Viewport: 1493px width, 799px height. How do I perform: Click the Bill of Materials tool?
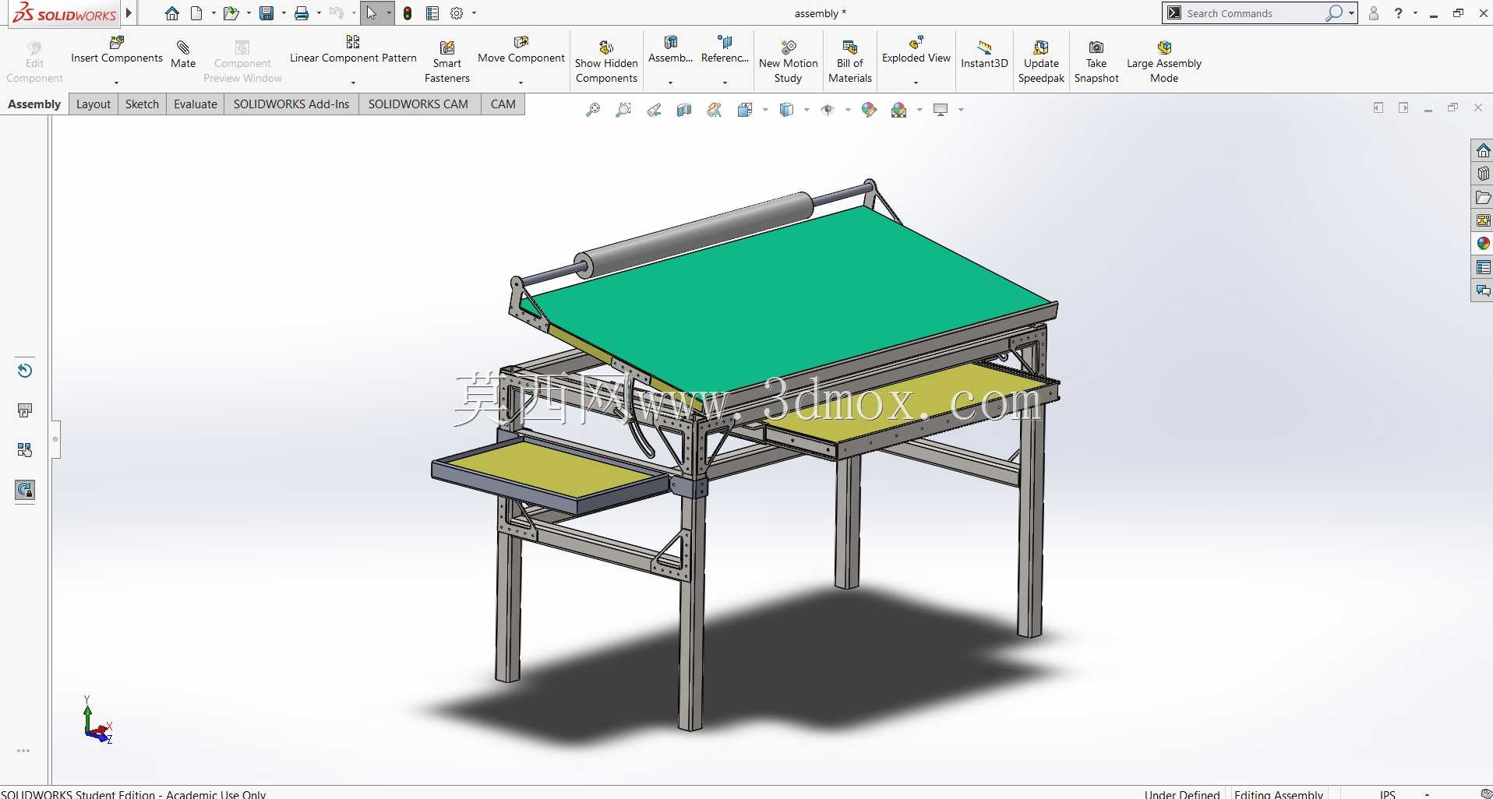click(x=850, y=62)
